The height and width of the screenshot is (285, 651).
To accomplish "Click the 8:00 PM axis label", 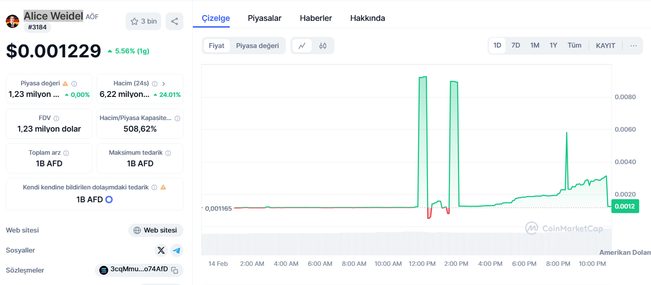I will (558, 264).
